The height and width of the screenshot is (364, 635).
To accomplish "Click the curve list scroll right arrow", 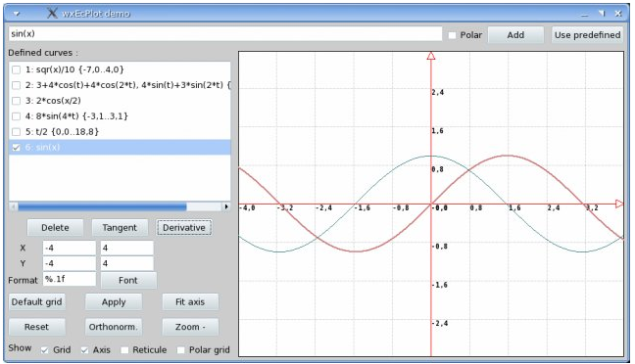I will coord(226,206).
